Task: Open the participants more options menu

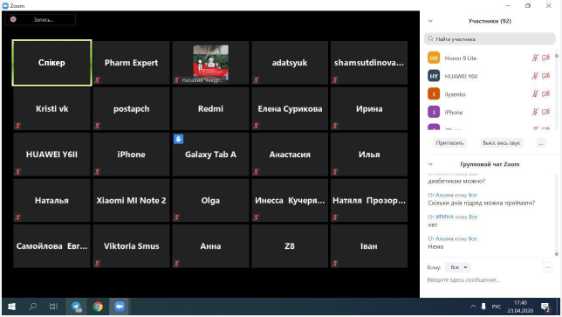Action: (541, 143)
